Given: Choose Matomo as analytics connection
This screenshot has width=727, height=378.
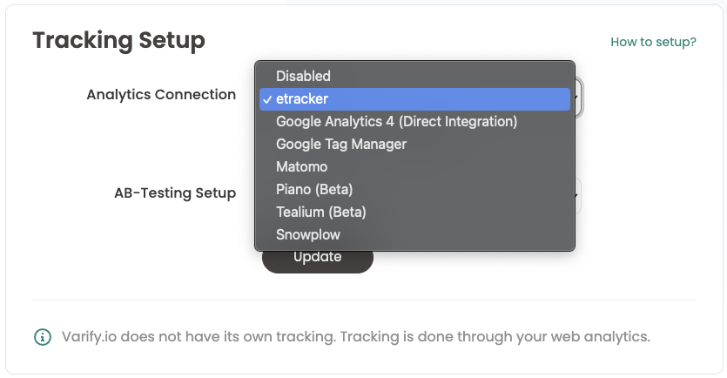Looking at the screenshot, I should (x=414, y=167).
